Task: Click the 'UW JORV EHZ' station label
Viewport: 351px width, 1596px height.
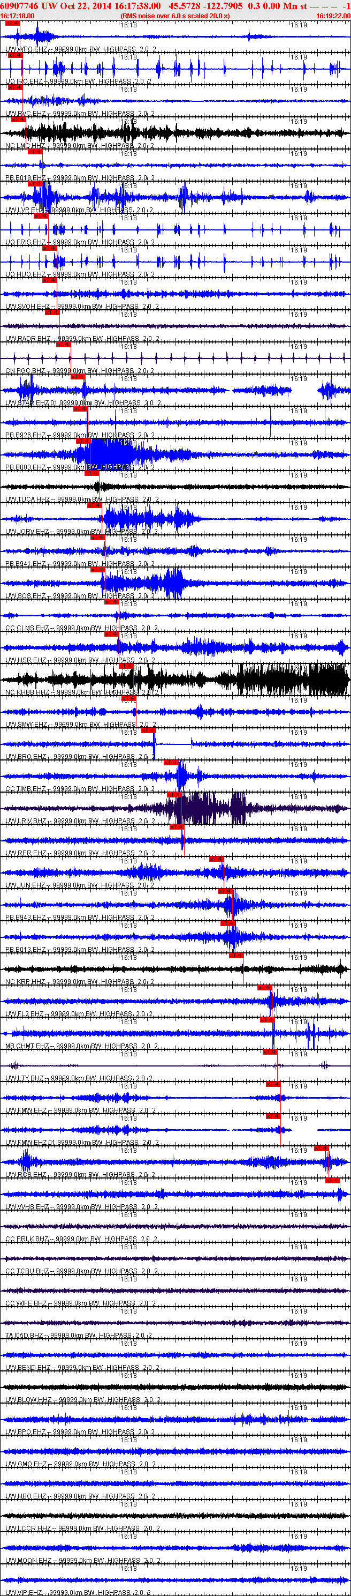Action: click(27, 532)
